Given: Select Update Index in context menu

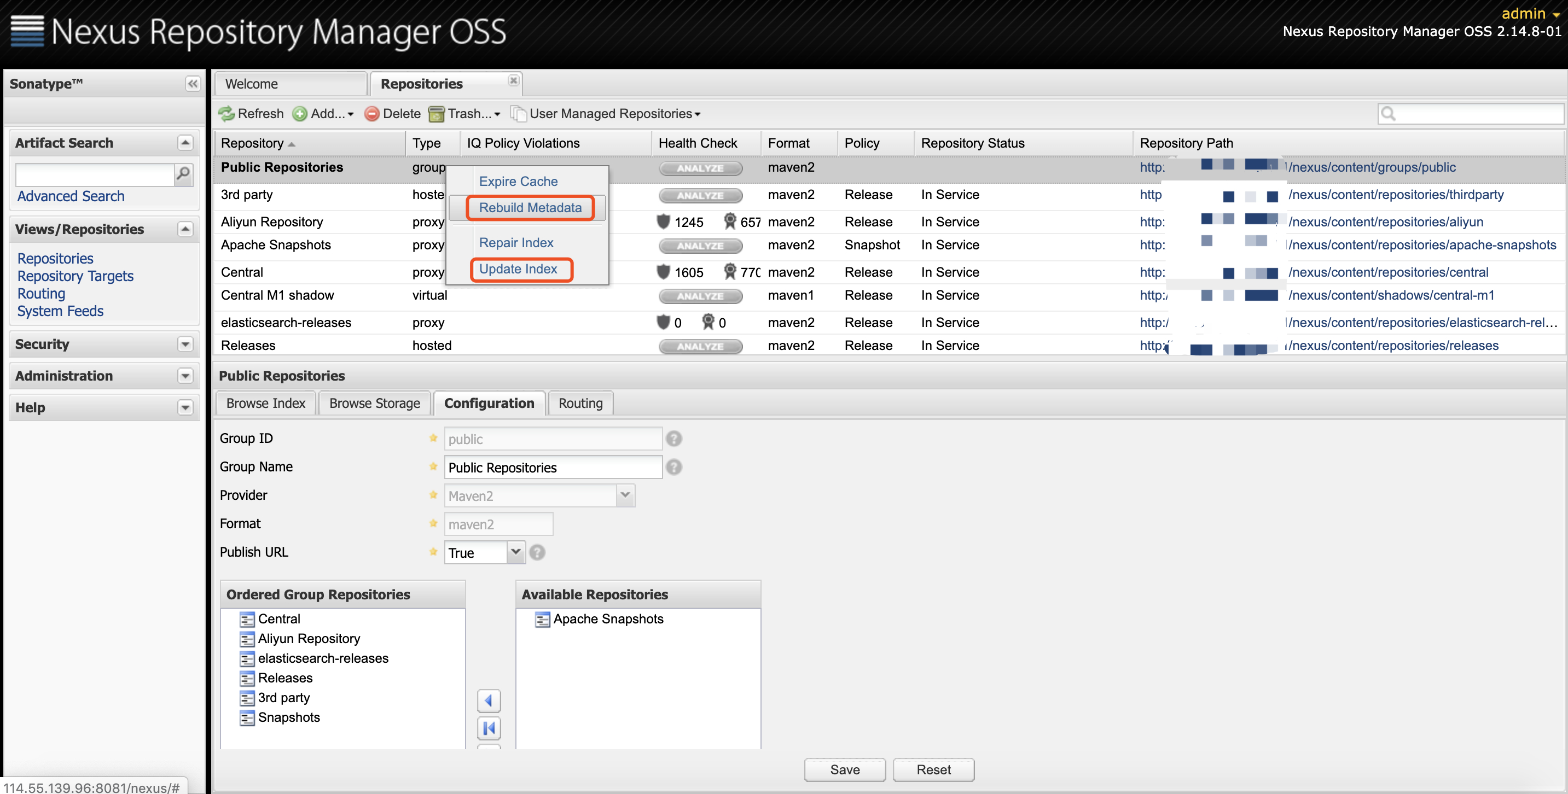Looking at the screenshot, I should click(518, 269).
